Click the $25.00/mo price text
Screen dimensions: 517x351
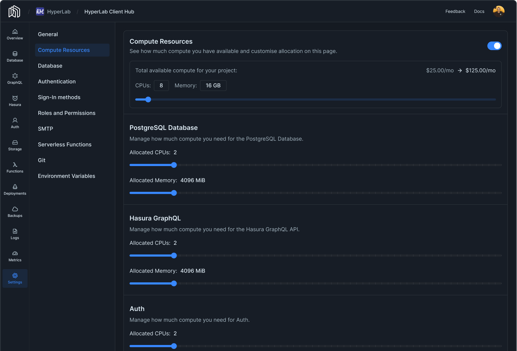click(x=440, y=70)
